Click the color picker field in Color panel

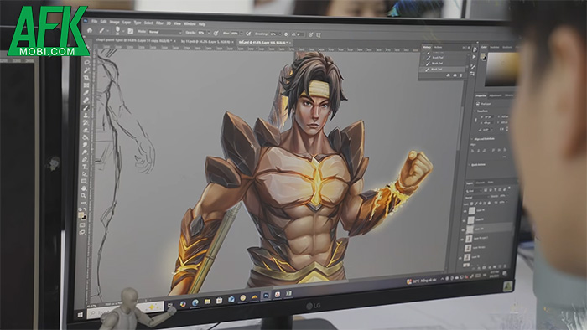(502, 70)
